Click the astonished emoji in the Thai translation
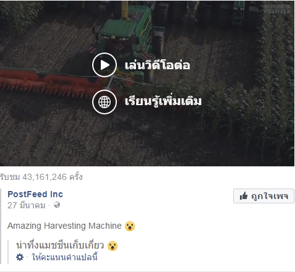Screen dimensions: 295x272 pyautogui.click(x=113, y=245)
